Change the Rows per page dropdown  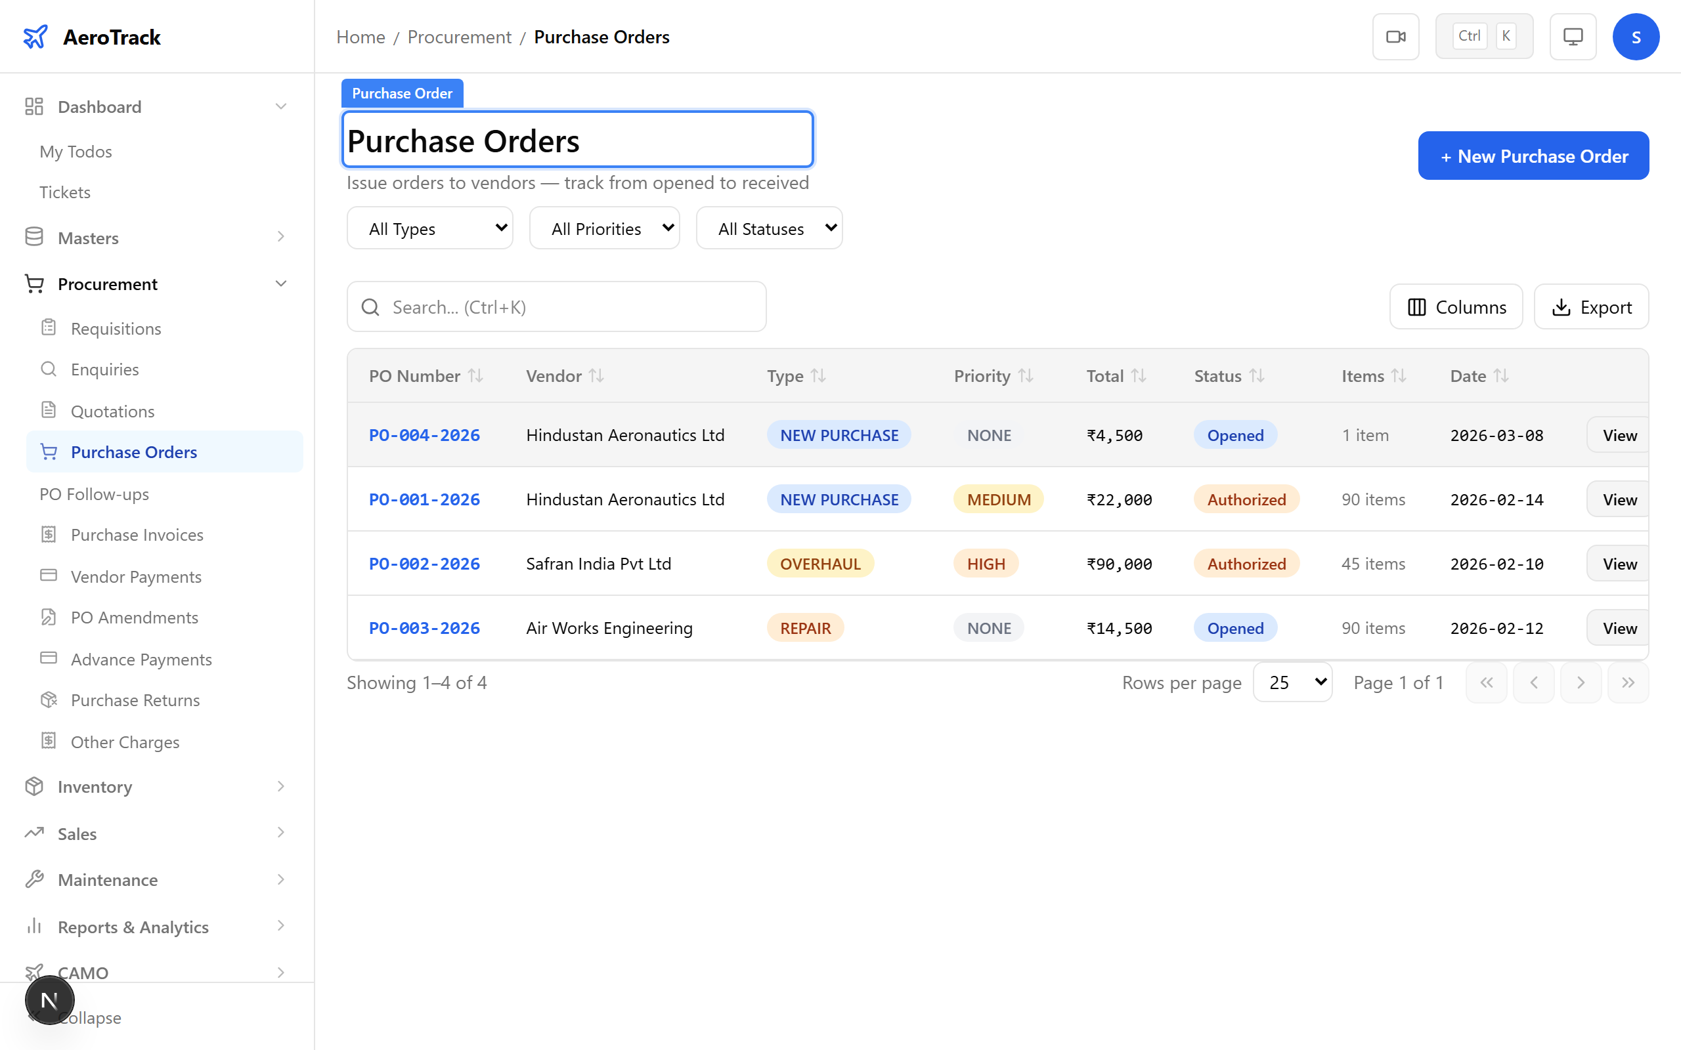1292,682
